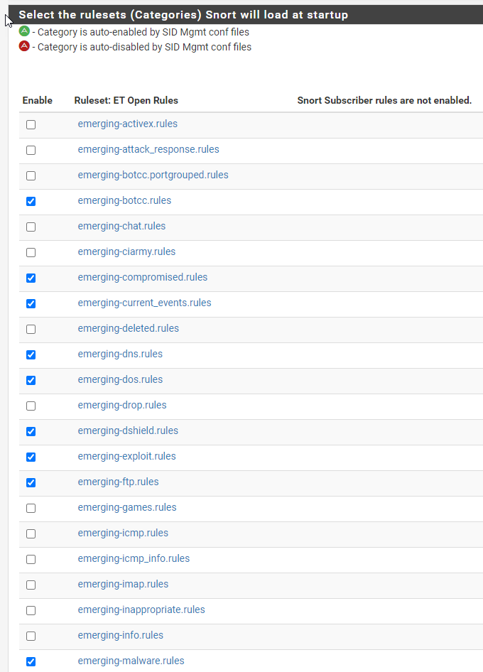Open the emerging-activex.rules link
This screenshot has width=483, height=672.
tap(127, 124)
